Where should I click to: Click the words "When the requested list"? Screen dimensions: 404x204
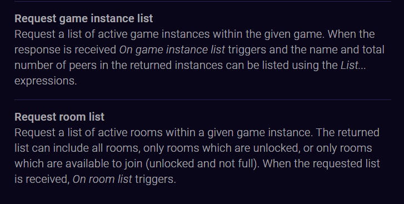coord(321,164)
